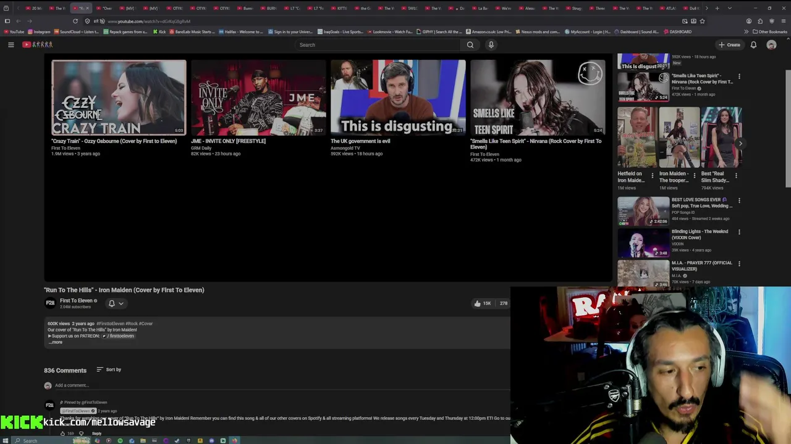
Task: Open the tab list dropdown arrow
Action: 730,8
